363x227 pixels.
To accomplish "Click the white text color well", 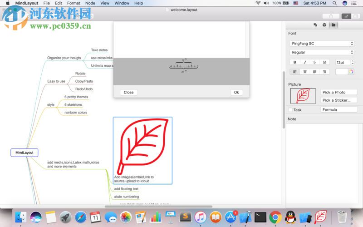I will 342,72.
